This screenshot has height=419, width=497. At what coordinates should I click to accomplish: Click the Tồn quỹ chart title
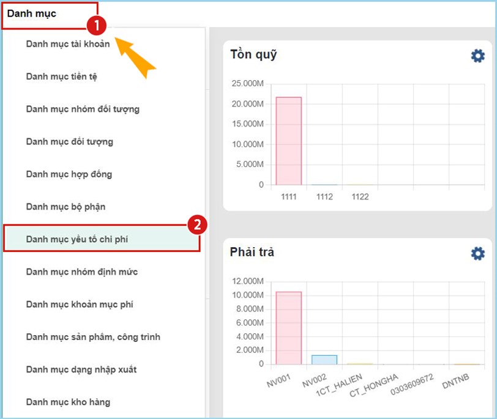click(x=253, y=54)
